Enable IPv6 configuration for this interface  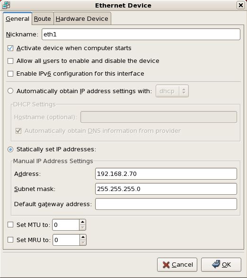[x=10, y=74]
